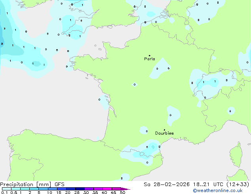Click the legend label '20'
Image resolution: width=251 pixels, height=194 pixels.
(x=68, y=192)
